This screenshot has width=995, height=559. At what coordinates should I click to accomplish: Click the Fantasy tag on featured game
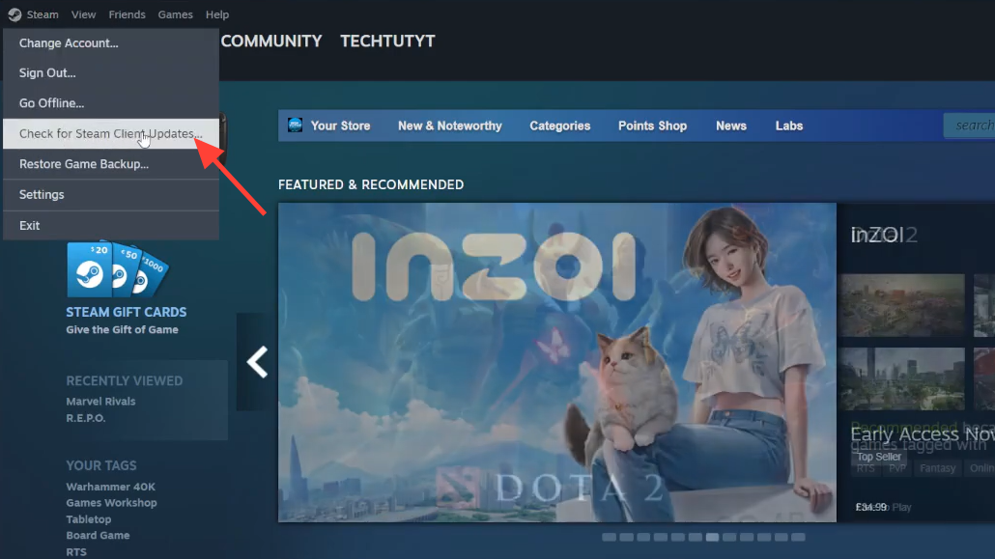pos(937,468)
